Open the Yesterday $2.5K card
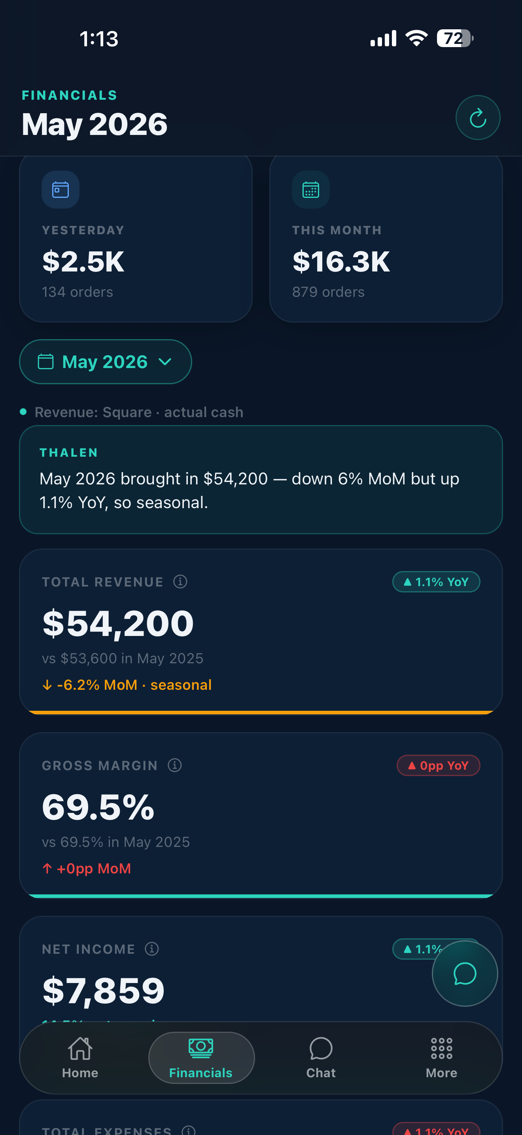522x1135 pixels. (136, 239)
